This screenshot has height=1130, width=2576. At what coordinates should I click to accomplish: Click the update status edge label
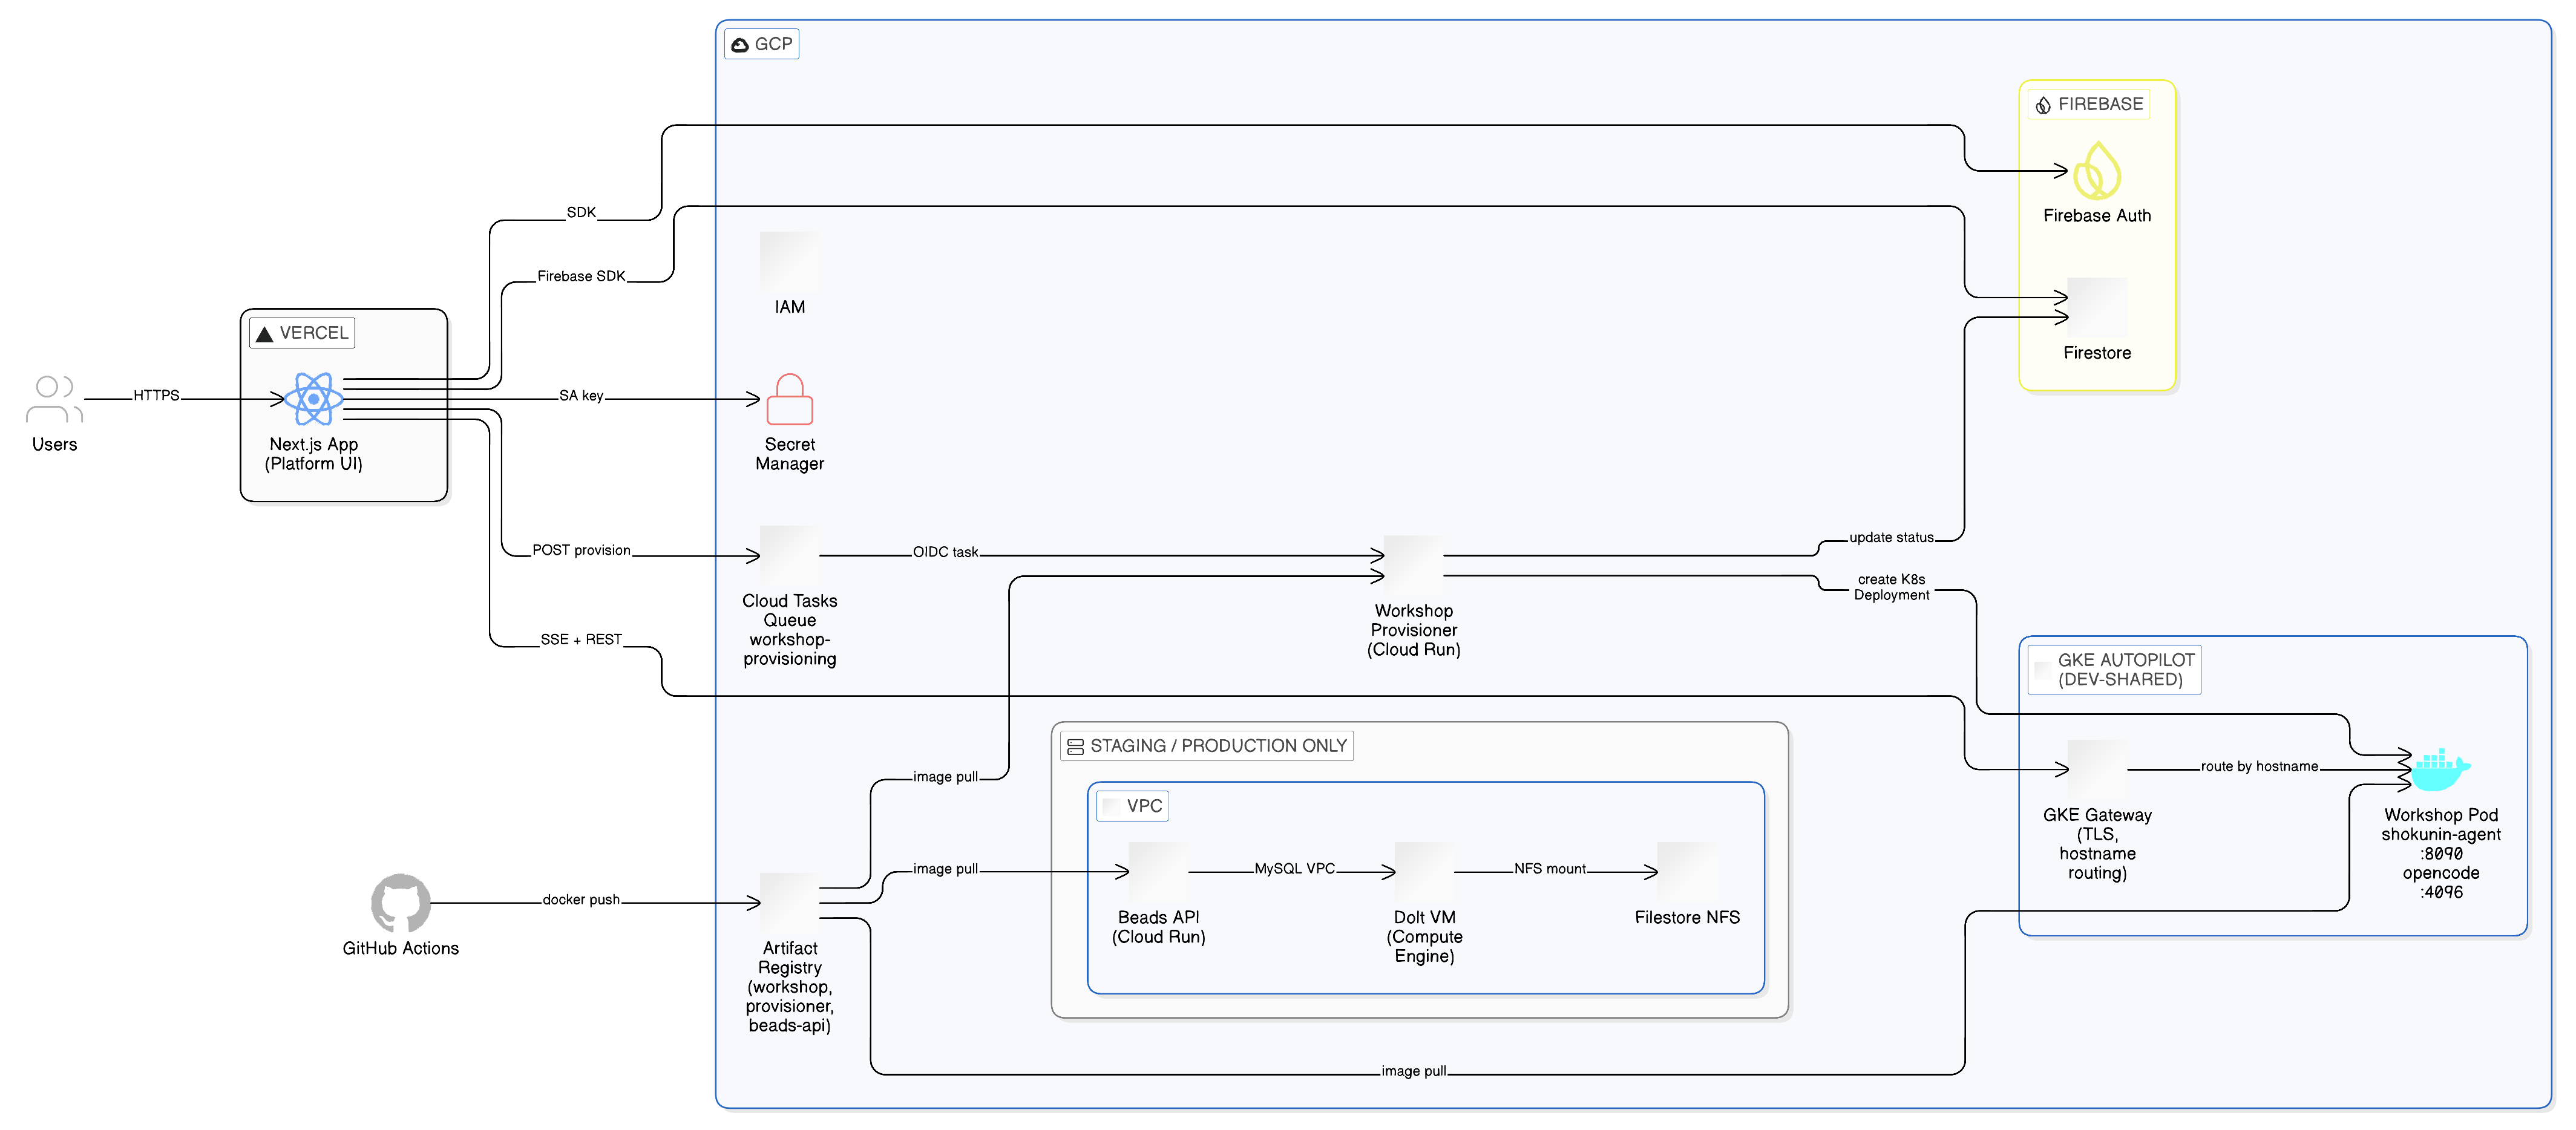click(x=1891, y=537)
